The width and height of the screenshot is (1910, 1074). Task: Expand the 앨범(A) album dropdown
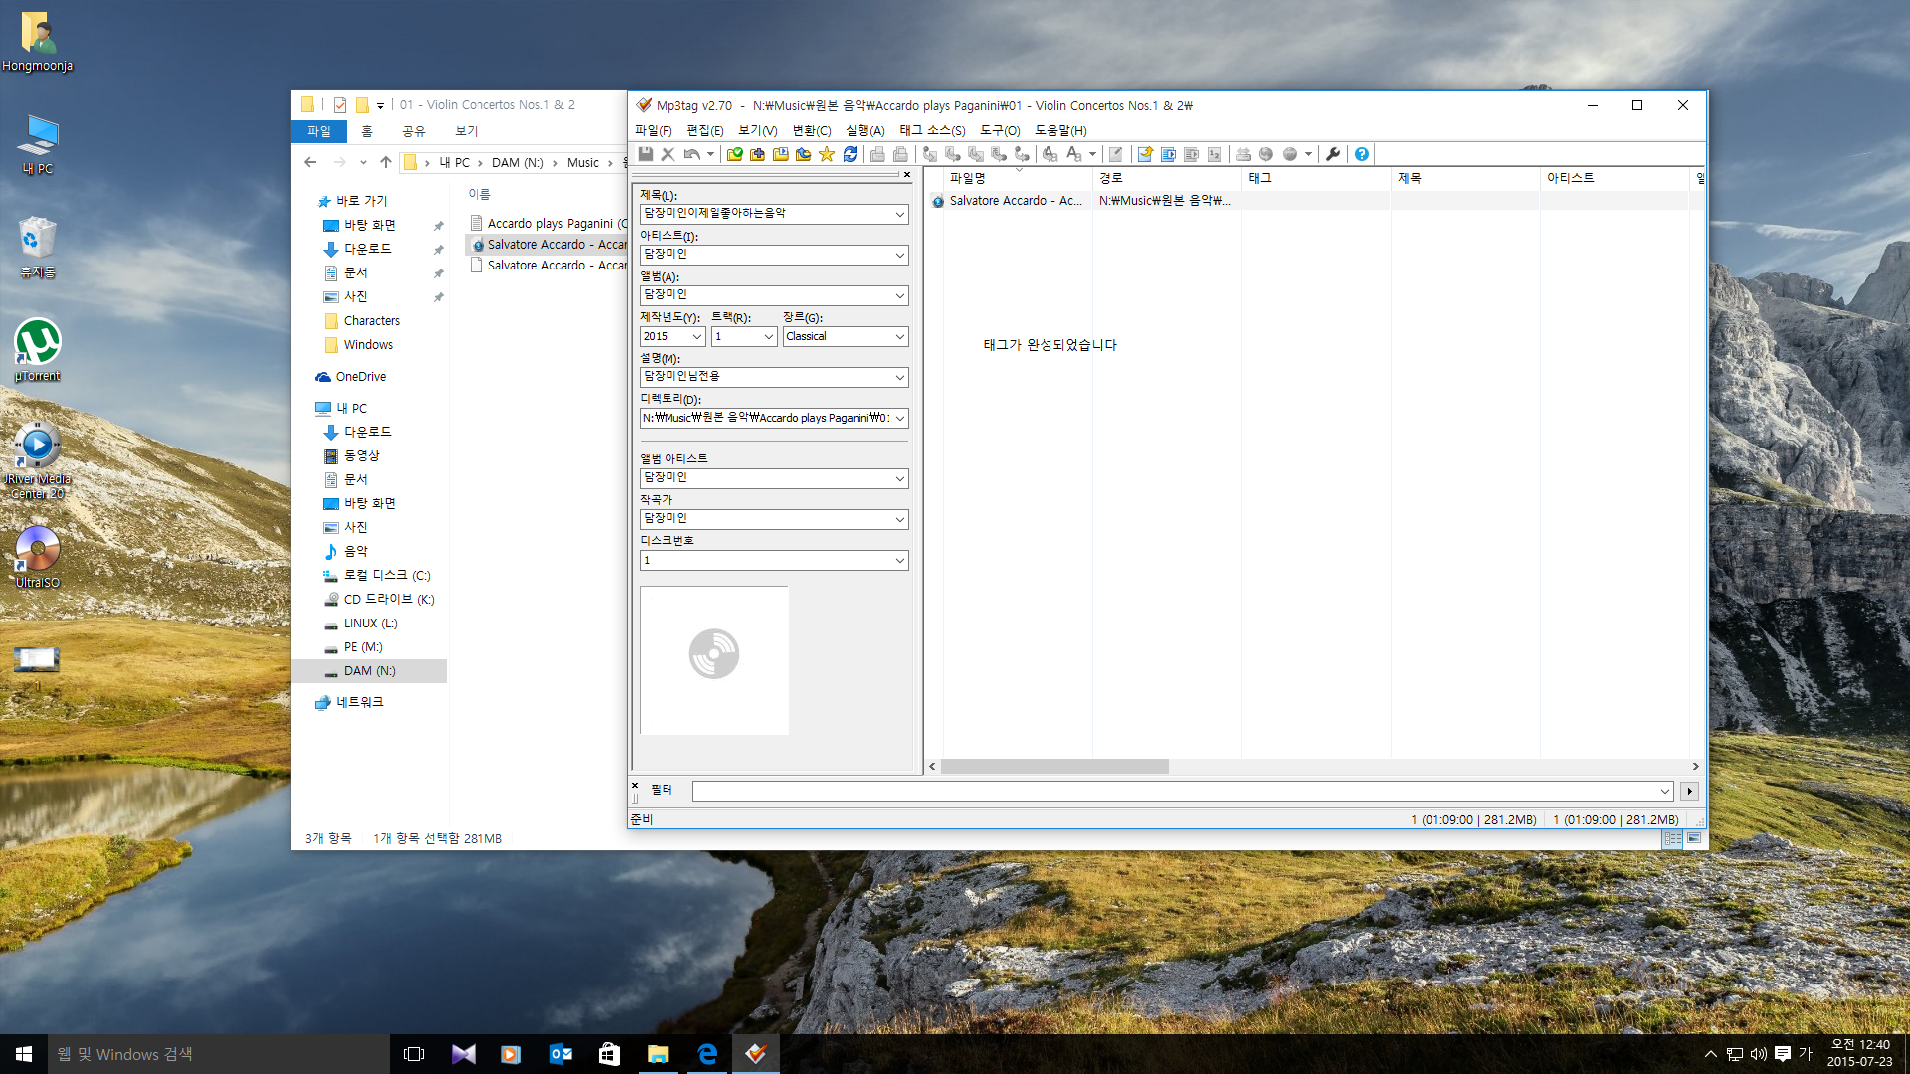(899, 295)
